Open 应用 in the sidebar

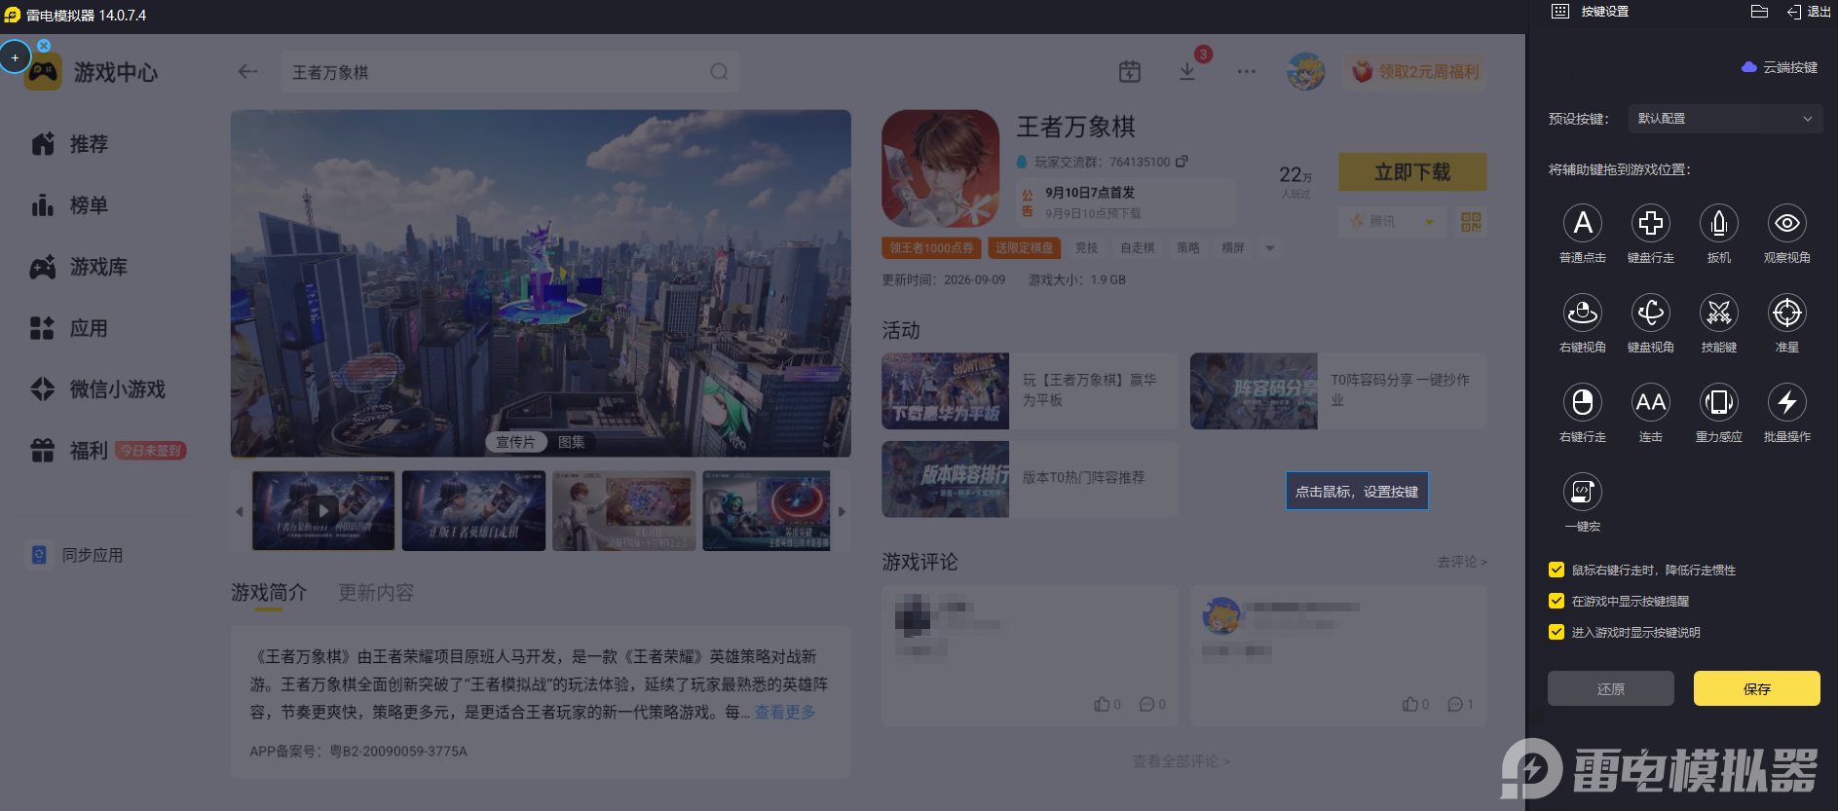70,328
